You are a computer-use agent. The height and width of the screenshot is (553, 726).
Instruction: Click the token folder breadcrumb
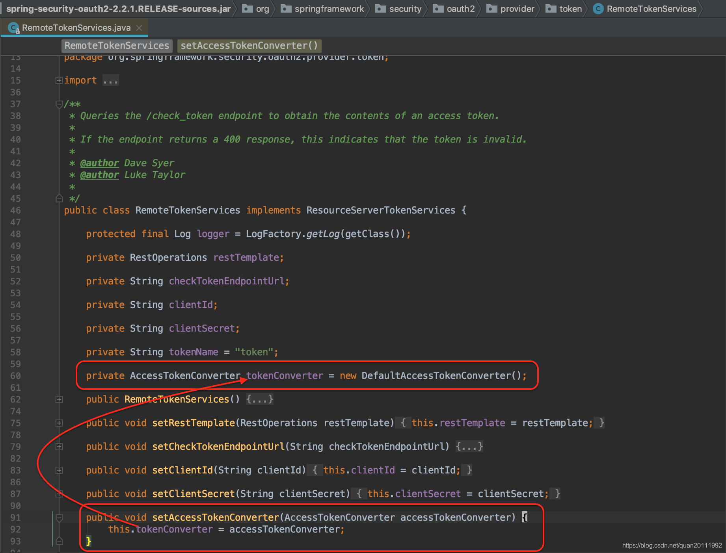[564, 9]
